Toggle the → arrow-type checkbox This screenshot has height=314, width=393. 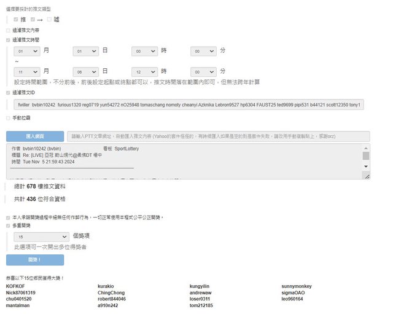[x=33, y=20]
